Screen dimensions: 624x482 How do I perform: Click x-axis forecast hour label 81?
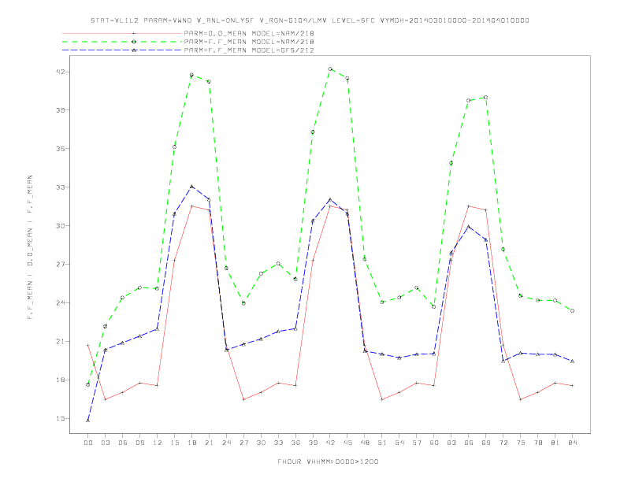click(x=555, y=443)
